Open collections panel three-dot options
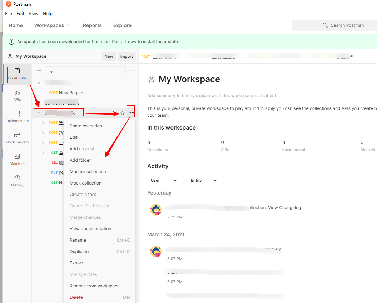The image size is (377, 303). (x=132, y=71)
